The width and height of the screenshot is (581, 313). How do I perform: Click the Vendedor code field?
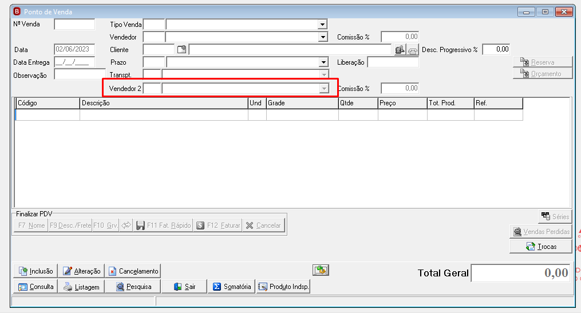tap(154, 37)
